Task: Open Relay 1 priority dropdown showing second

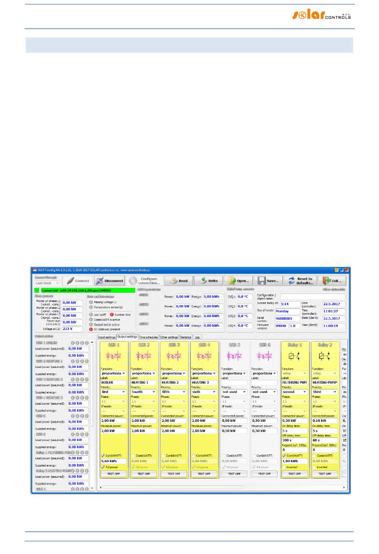Action: (x=294, y=392)
